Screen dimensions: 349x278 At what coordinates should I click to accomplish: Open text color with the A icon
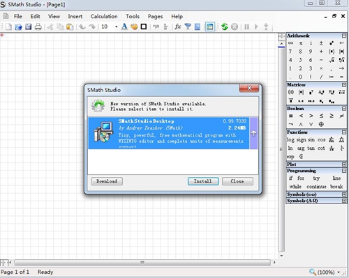coord(124,26)
